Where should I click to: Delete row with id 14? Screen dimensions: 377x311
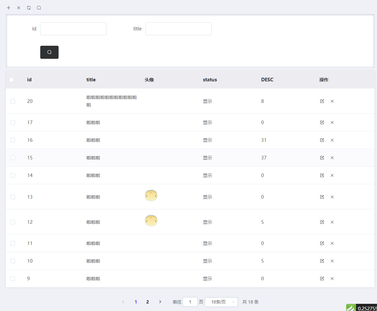tap(332, 175)
